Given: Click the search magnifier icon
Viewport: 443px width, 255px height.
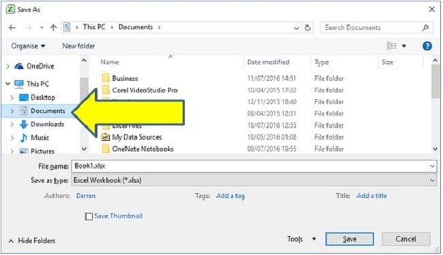Looking at the screenshot, I should (x=425, y=28).
